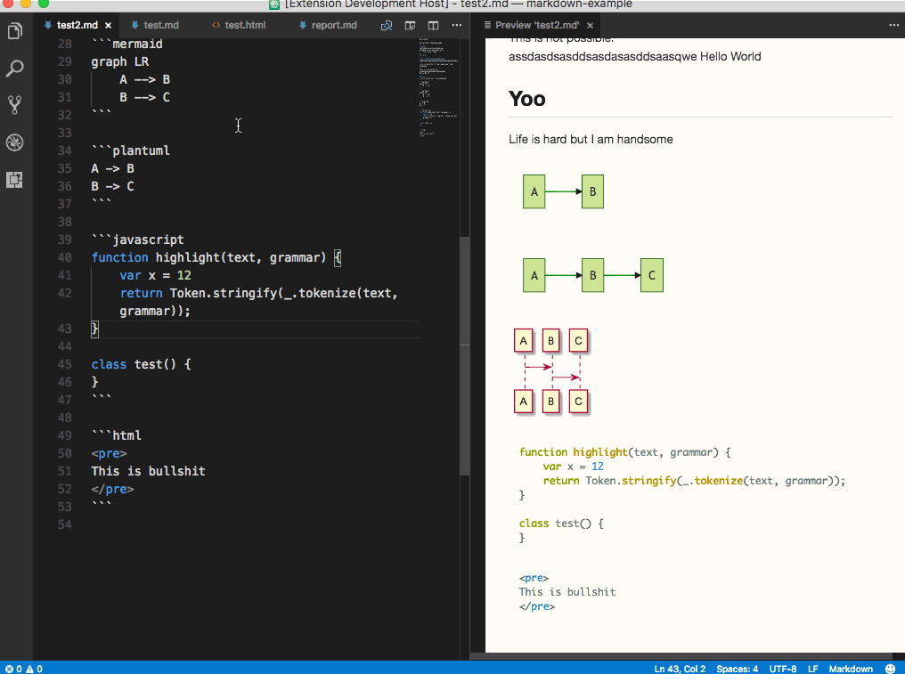Image resolution: width=905 pixels, height=674 pixels.
Task: Click 'var x = 12' line in editor
Action: (155, 275)
